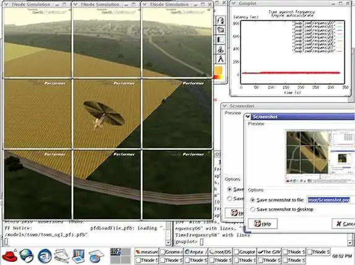Launch the email client panel icon
The image size is (355, 265).
click(45, 256)
